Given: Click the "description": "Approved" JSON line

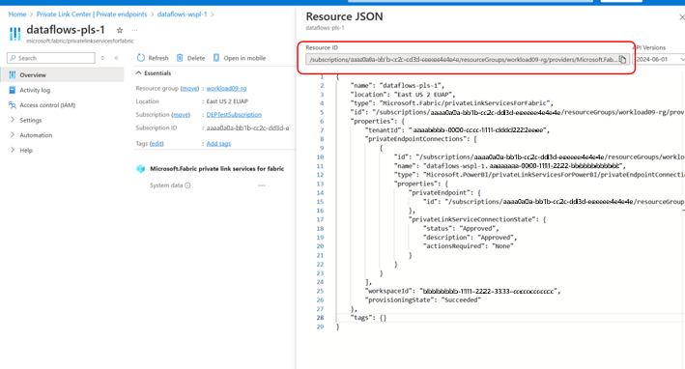Looking at the screenshot, I should coord(470,238).
